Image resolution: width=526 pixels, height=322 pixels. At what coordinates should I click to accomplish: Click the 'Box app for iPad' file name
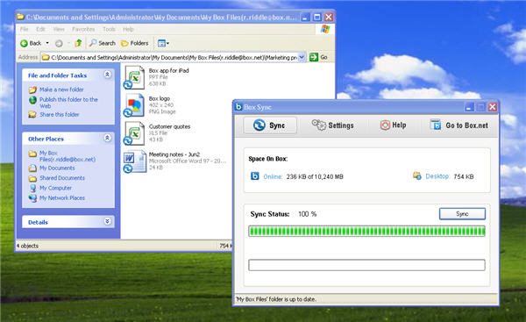click(x=168, y=70)
